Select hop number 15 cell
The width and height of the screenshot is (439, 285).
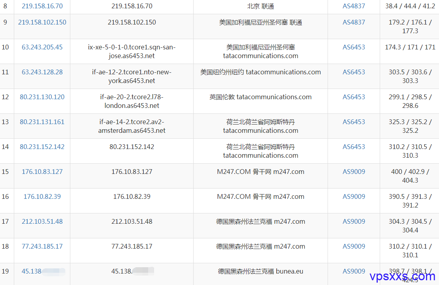(x=5, y=172)
